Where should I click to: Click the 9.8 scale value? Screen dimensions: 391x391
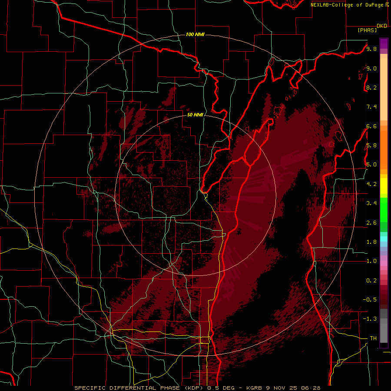(371, 49)
